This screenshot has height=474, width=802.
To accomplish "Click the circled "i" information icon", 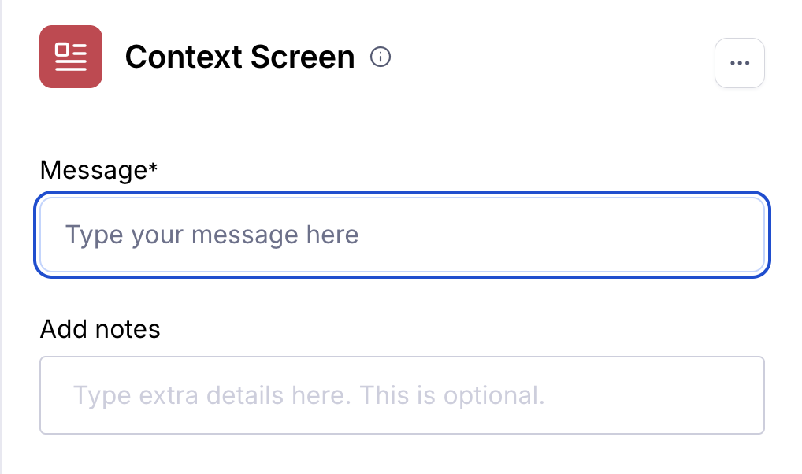I will tap(381, 57).
